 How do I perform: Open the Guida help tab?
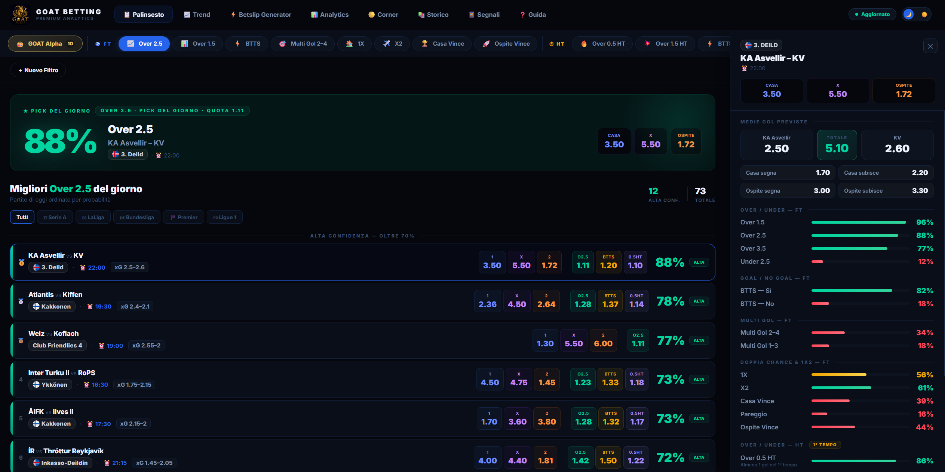(x=533, y=15)
